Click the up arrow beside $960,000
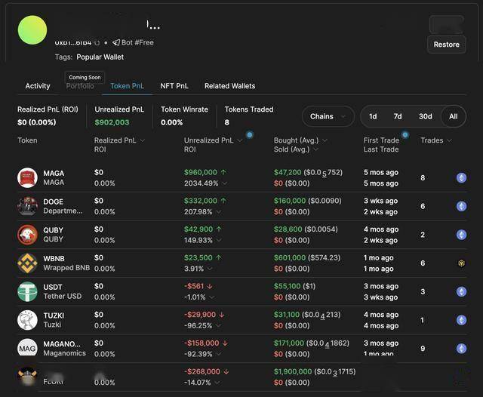483x397 pixels. point(223,172)
